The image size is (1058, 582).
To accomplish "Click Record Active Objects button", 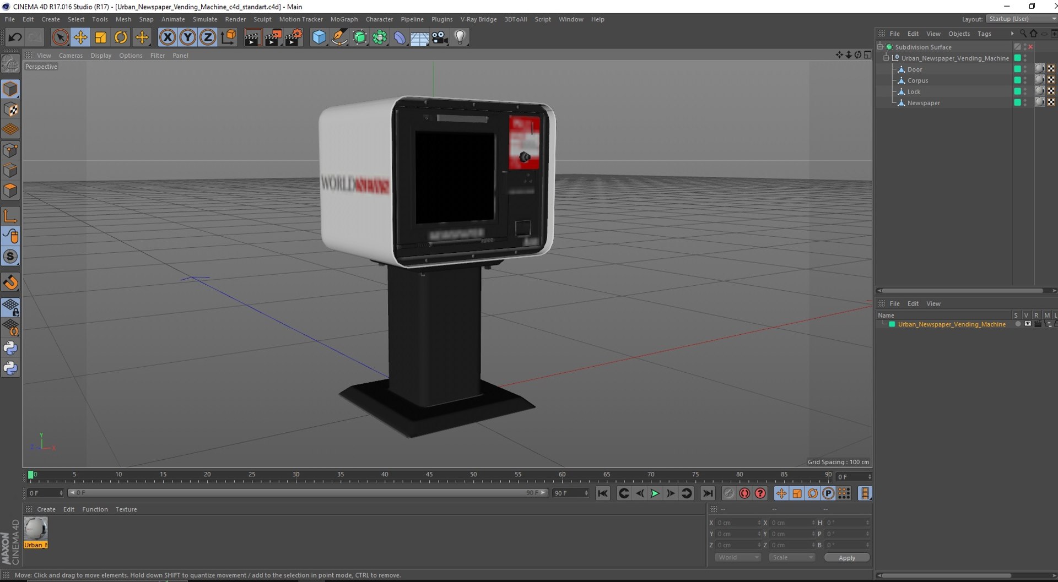I will [728, 493].
